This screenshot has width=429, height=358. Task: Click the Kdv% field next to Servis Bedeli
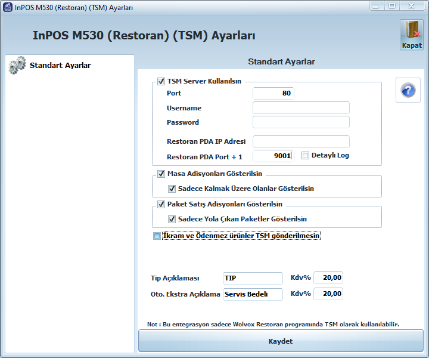point(328,294)
